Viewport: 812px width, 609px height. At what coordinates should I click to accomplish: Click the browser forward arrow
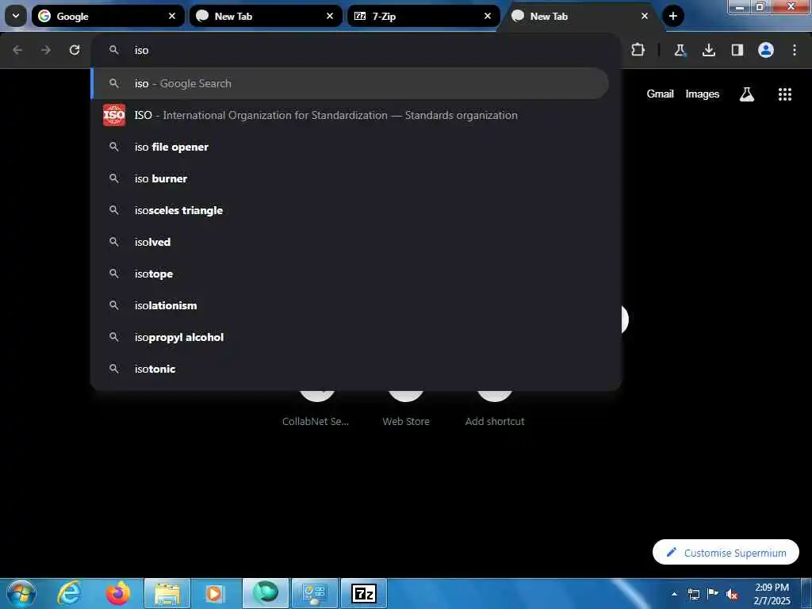click(46, 50)
